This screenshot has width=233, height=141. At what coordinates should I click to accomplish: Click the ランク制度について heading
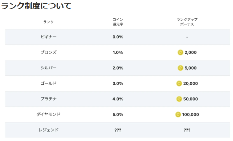(x=36, y=6)
